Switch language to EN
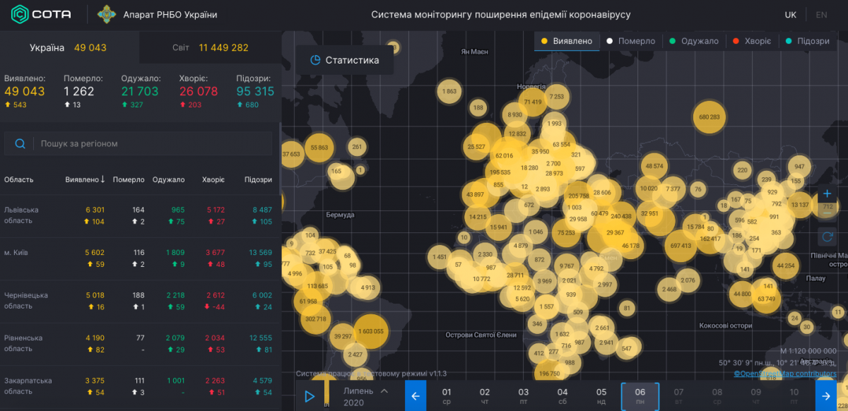The image size is (848, 411). click(x=821, y=15)
